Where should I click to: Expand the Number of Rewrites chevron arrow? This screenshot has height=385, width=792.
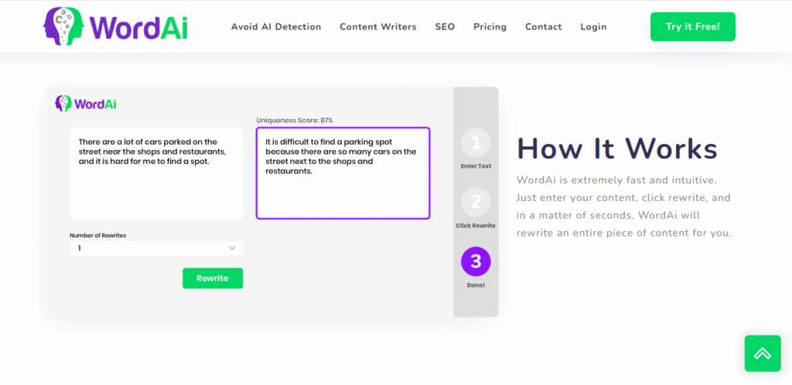[232, 248]
